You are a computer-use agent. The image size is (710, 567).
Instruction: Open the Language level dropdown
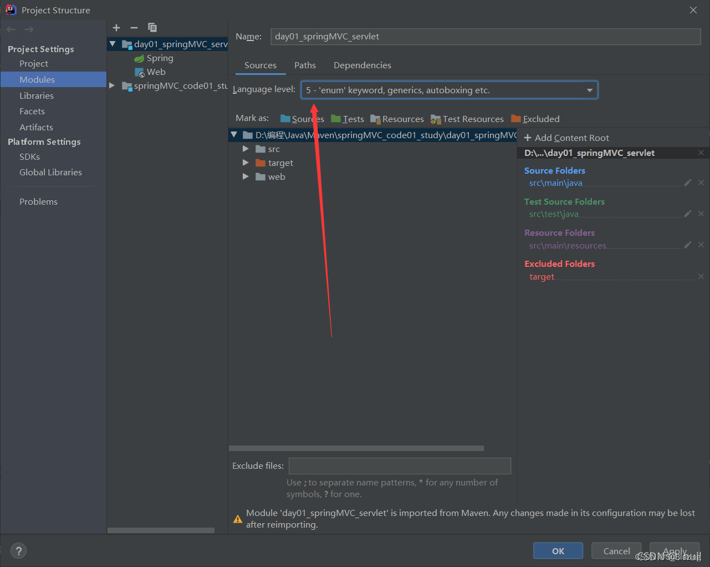[x=590, y=90]
